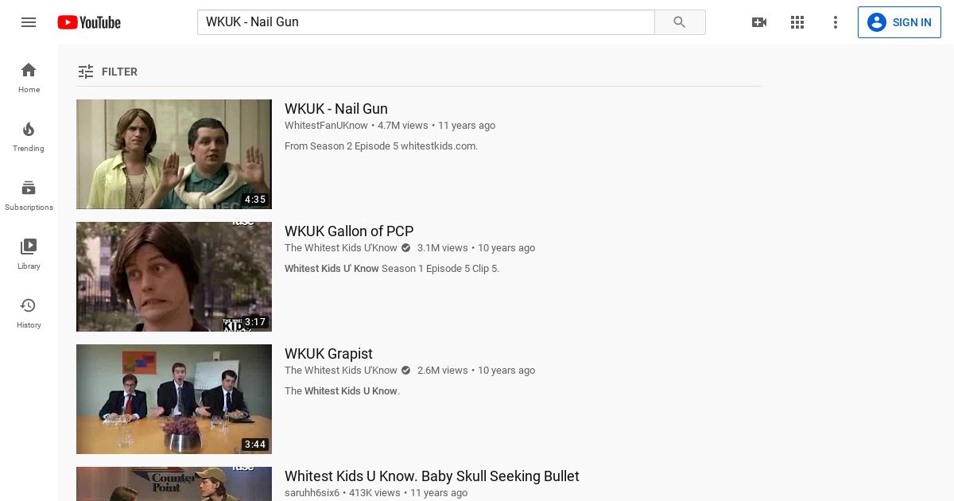954x501 pixels.
Task: Open the three-dot settings menu
Action: (x=836, y=22)
